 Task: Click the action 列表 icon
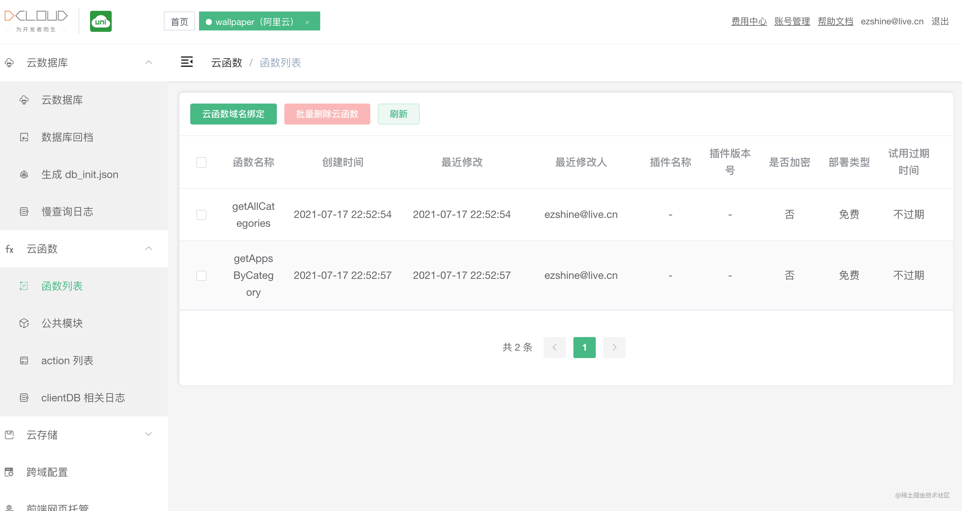[24, 360]
